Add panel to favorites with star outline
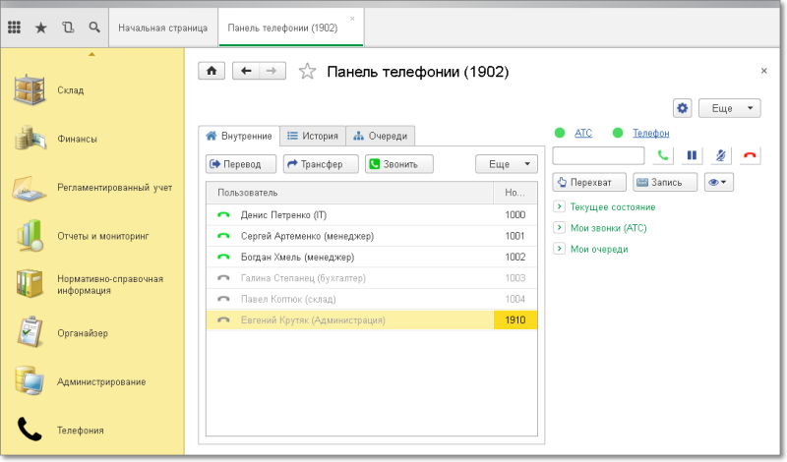This screenshot has width=787, height=462. click(x=307, y=72)
